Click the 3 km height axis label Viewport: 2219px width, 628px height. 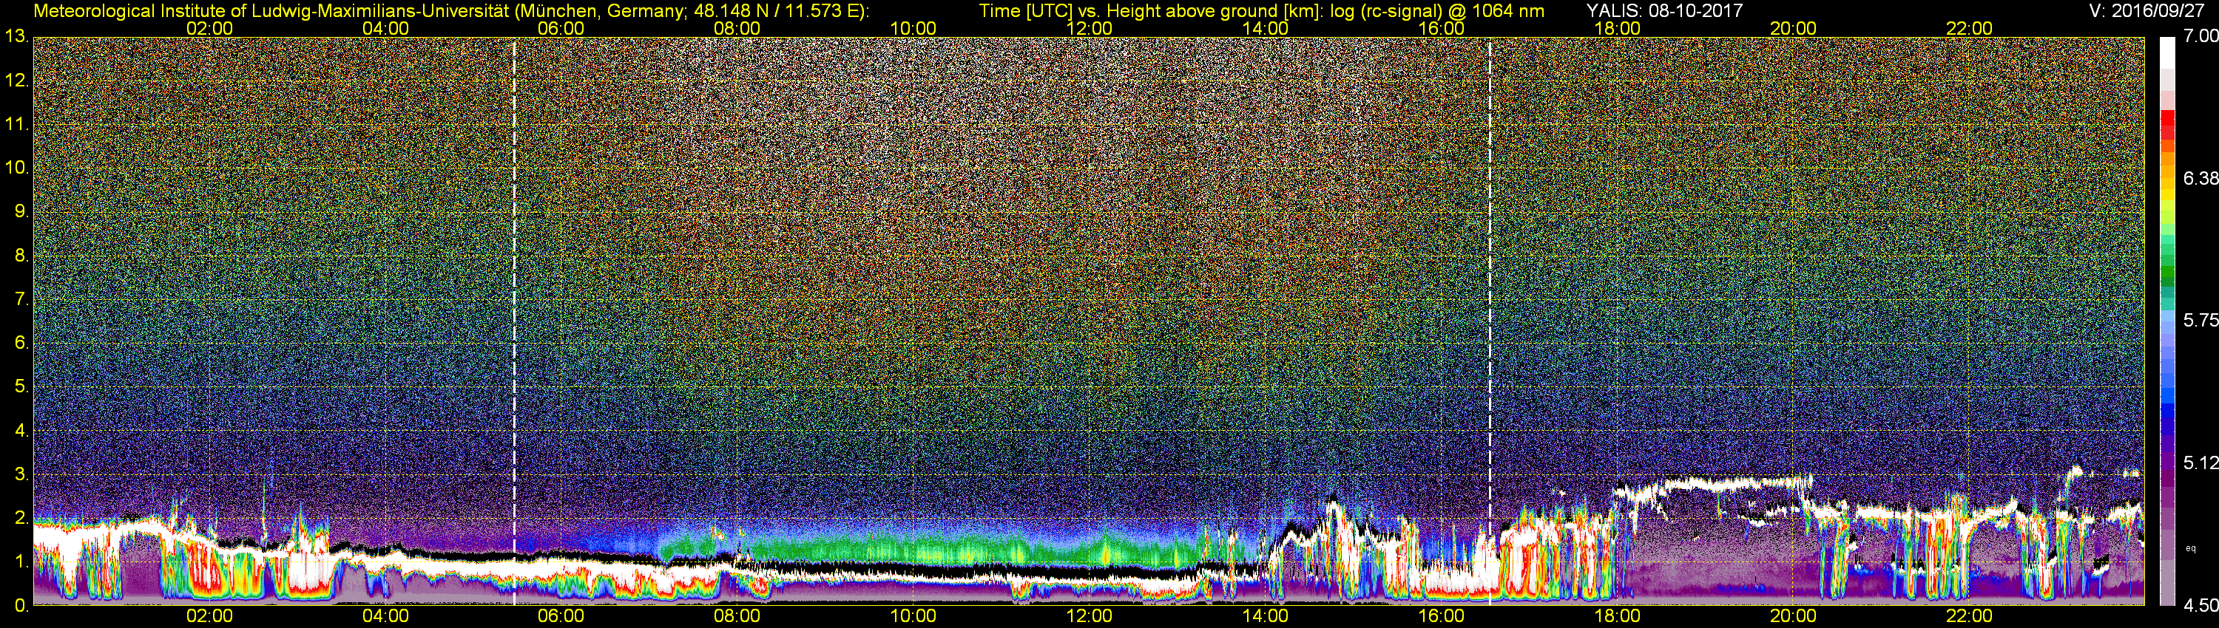[21, 474]
